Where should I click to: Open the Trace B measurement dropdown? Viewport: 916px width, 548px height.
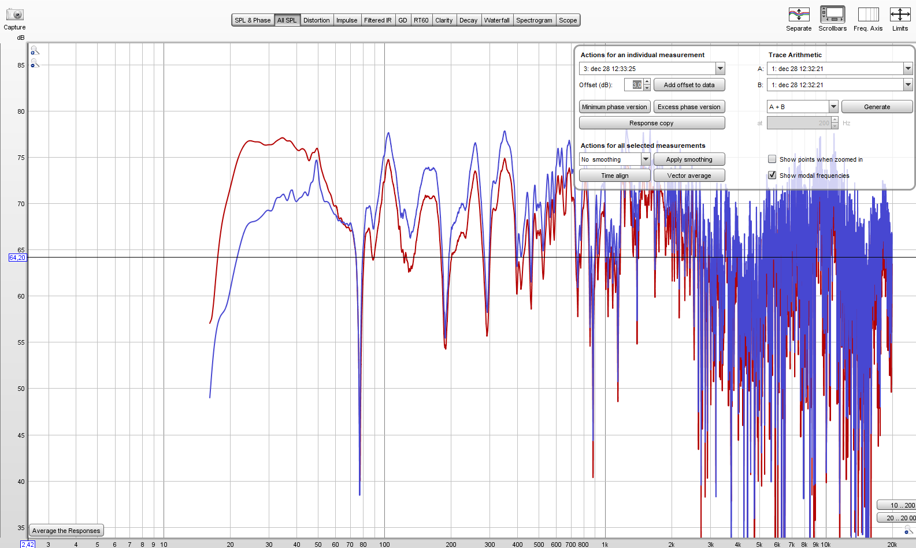908,85
